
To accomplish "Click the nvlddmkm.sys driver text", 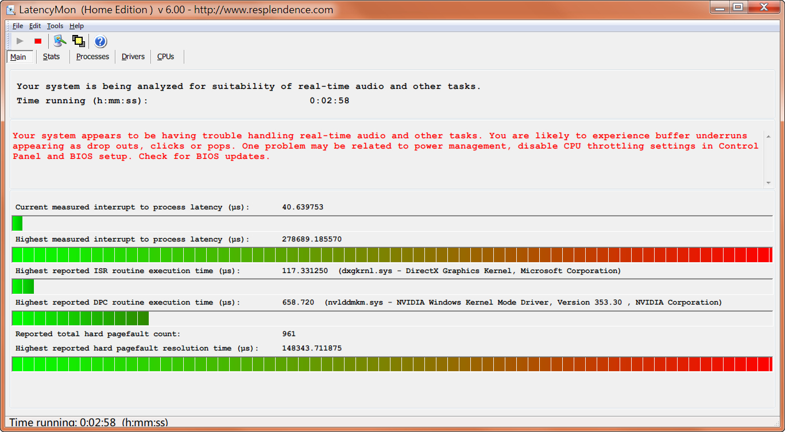I will click(x=523, y=302).
